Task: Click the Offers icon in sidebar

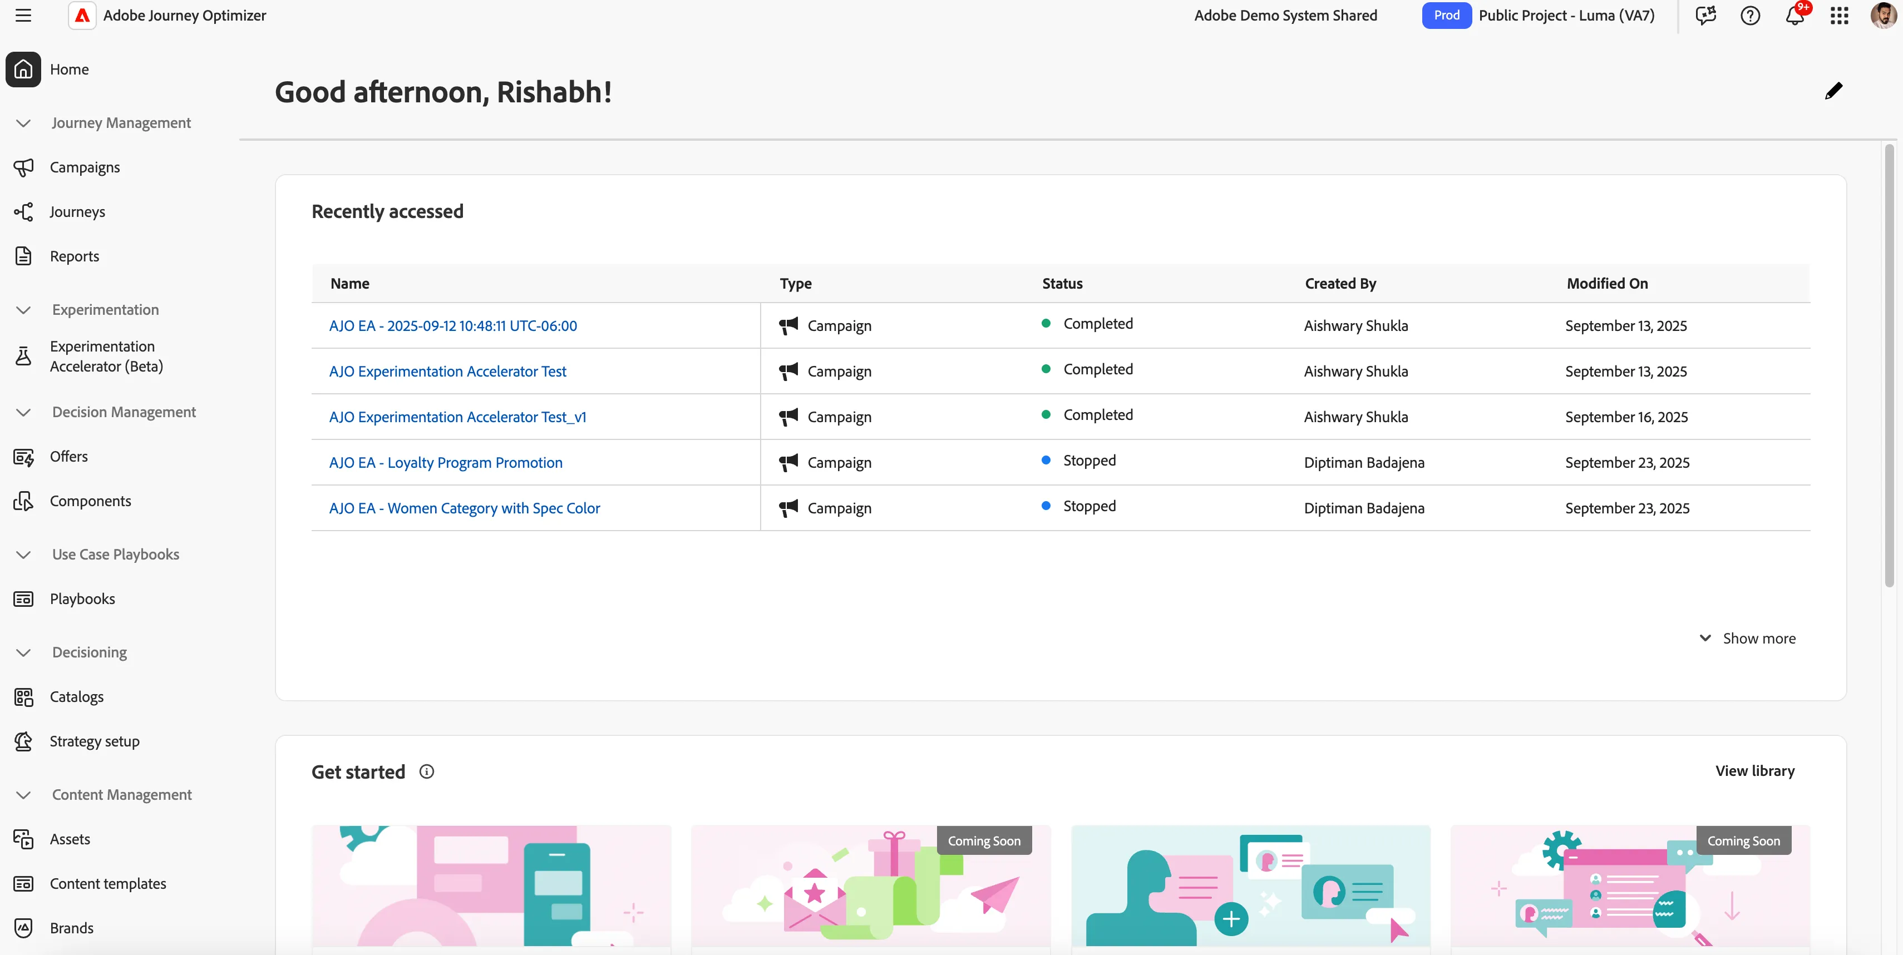Action: click(x=23, y=457)
